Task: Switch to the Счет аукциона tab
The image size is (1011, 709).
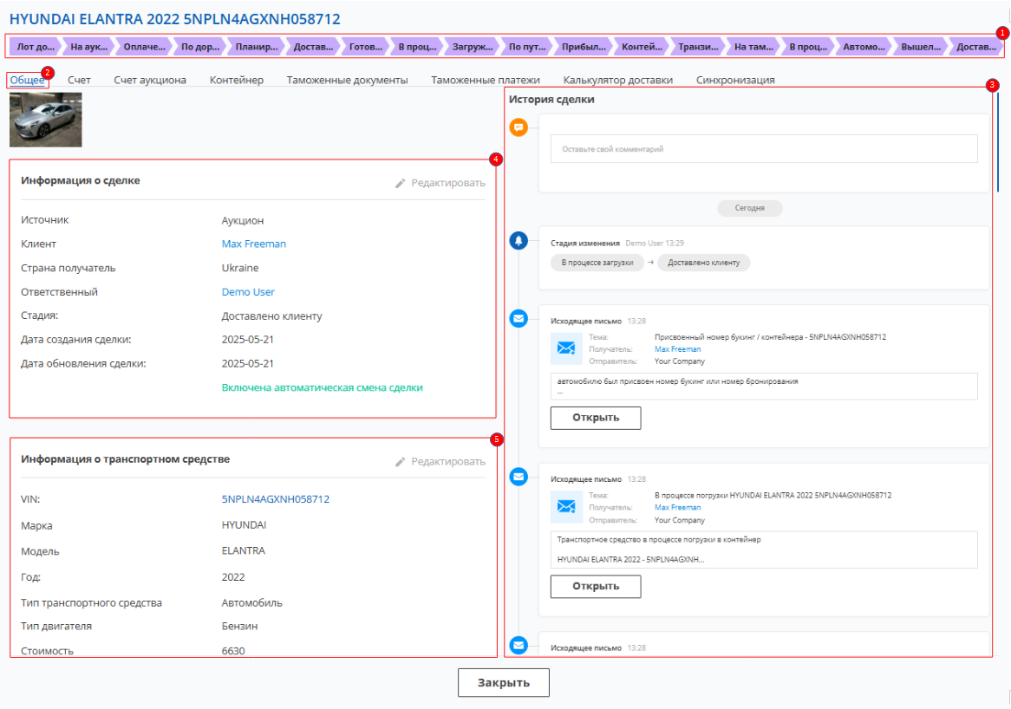Action: pos(150,80)
